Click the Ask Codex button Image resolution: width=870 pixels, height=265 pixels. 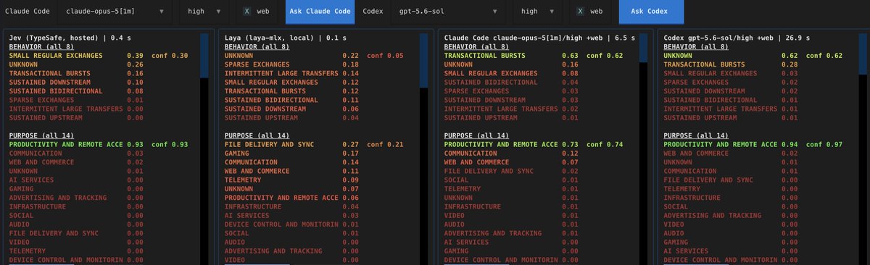(x=652, y=12)
